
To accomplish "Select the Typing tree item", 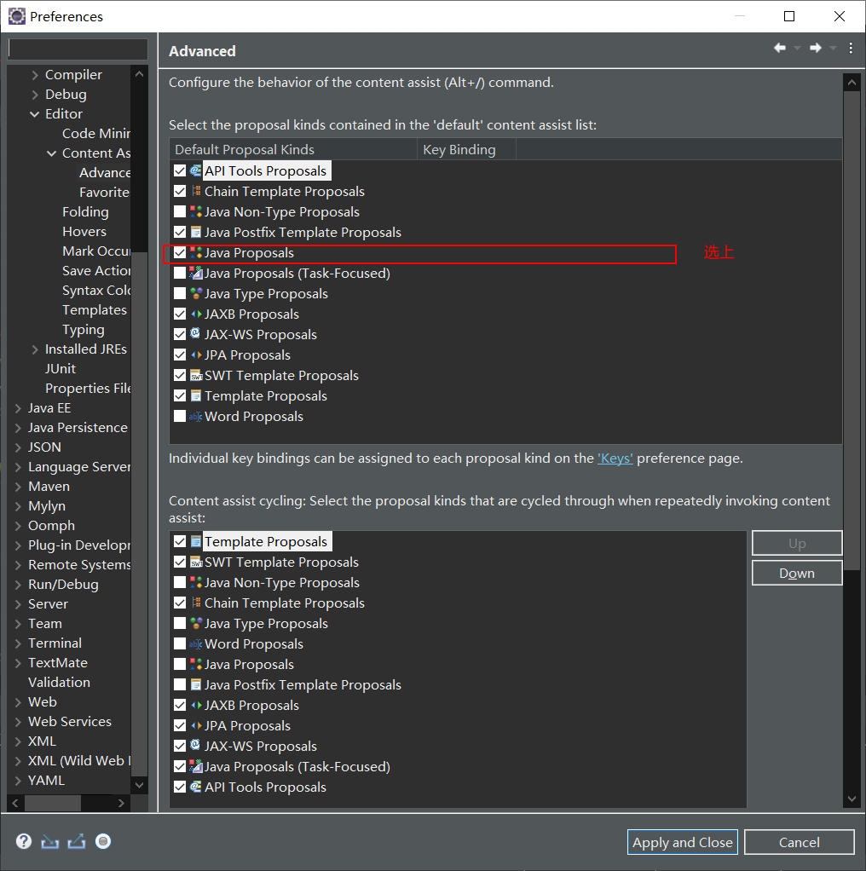I will 84,330.
